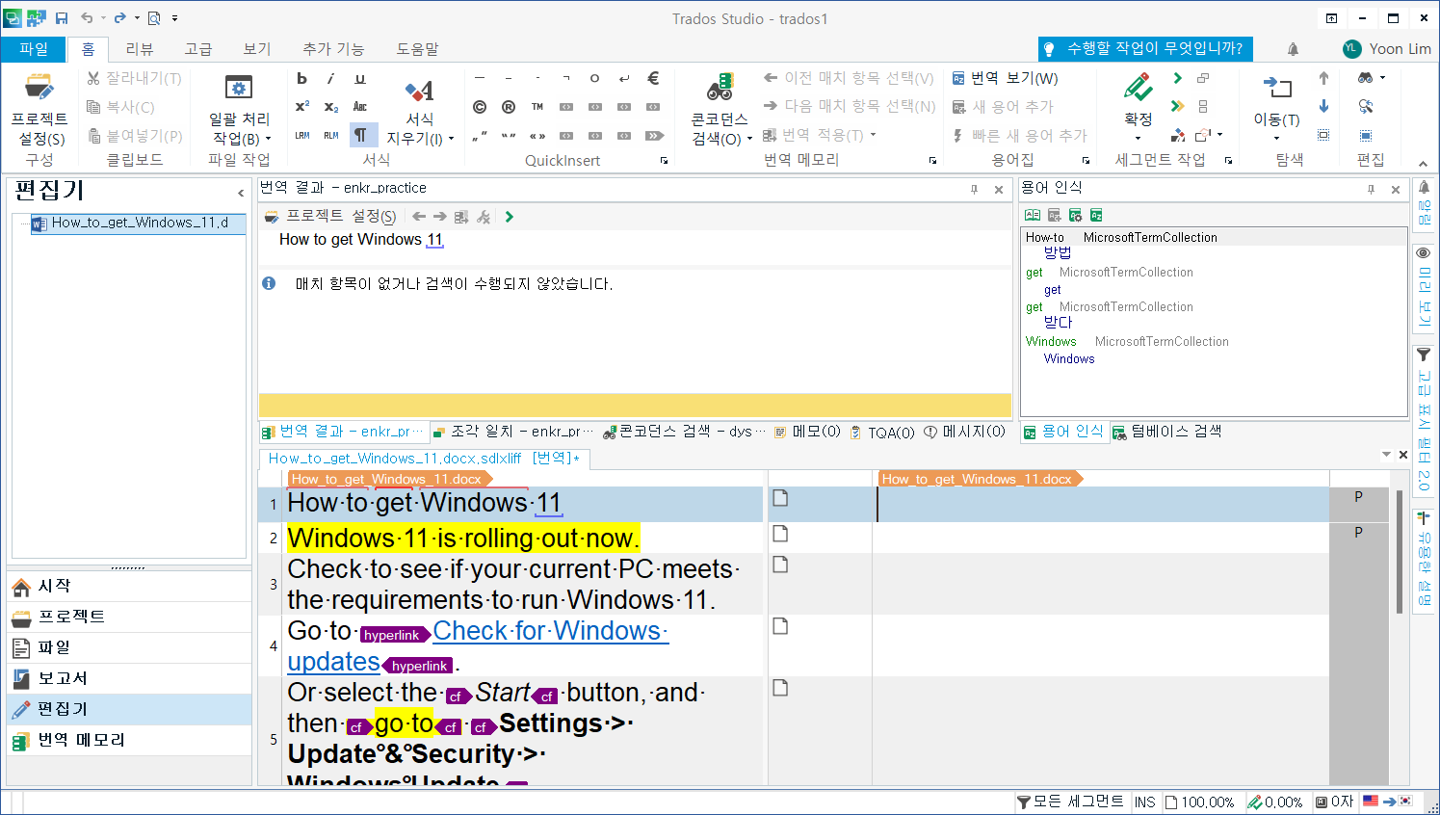The image size is (1440, 815).
Task: Apply underline formatting
Action: tap(359, 78)
